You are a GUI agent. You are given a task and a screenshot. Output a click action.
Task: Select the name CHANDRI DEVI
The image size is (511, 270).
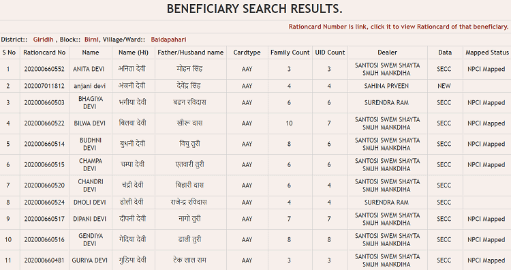coord(90,185)
